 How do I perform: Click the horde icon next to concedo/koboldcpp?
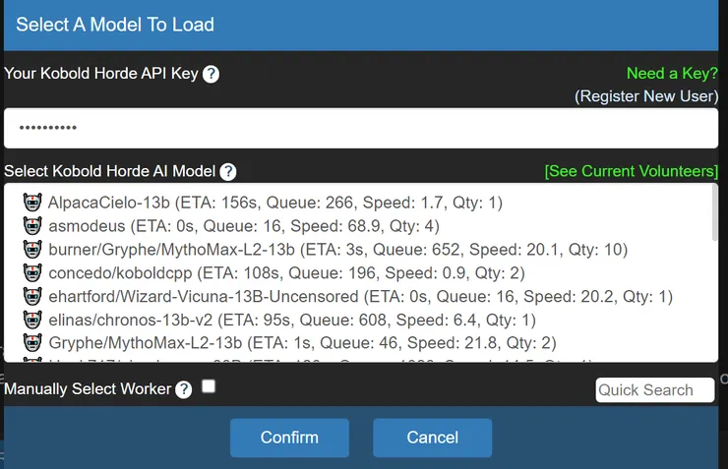click(32, 272)
